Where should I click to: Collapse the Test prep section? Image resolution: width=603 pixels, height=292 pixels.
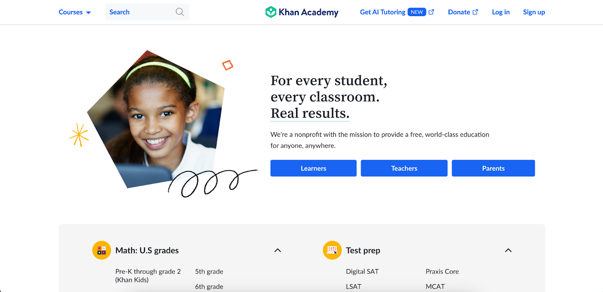[508, 250]
